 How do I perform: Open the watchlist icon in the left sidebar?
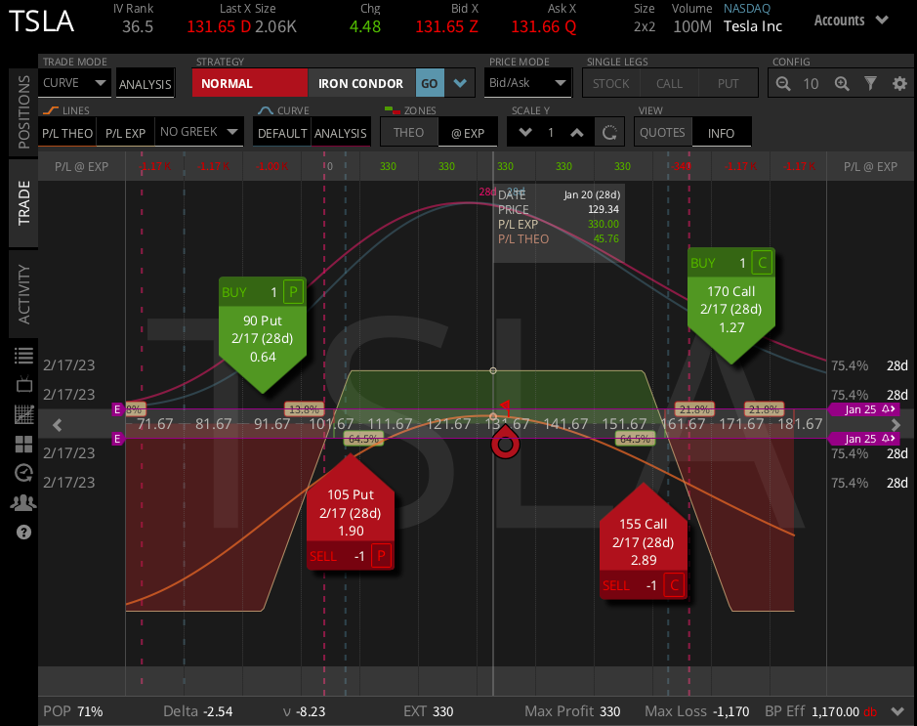(24, 355)
